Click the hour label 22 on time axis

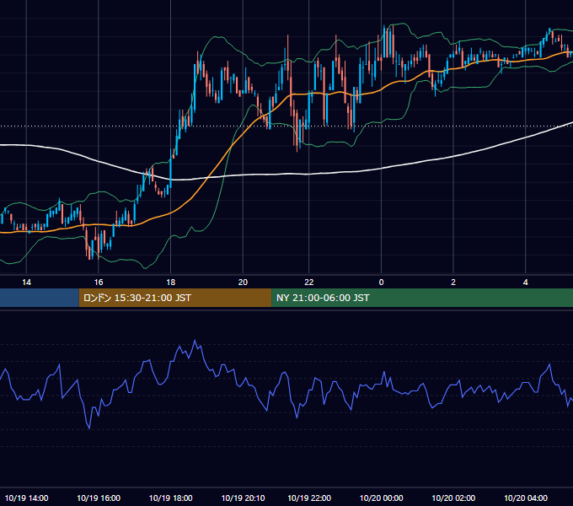pyautogui.click(x=308, y=283)
